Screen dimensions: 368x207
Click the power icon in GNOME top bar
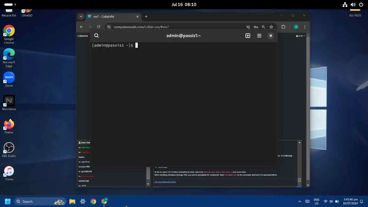[361, 5]
